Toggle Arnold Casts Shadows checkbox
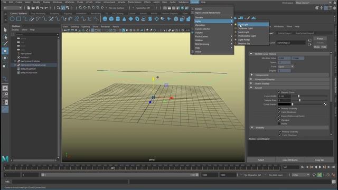The height and width of the screenshot is (190, 338). 279,112
